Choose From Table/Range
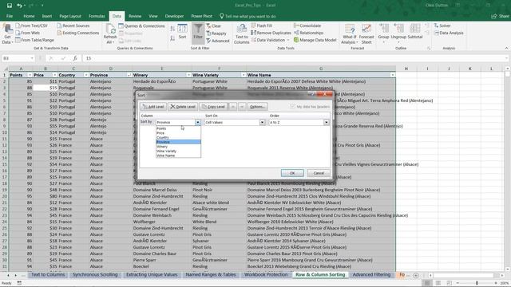Screen dimensions: 511x287 [x=35, y=40]
